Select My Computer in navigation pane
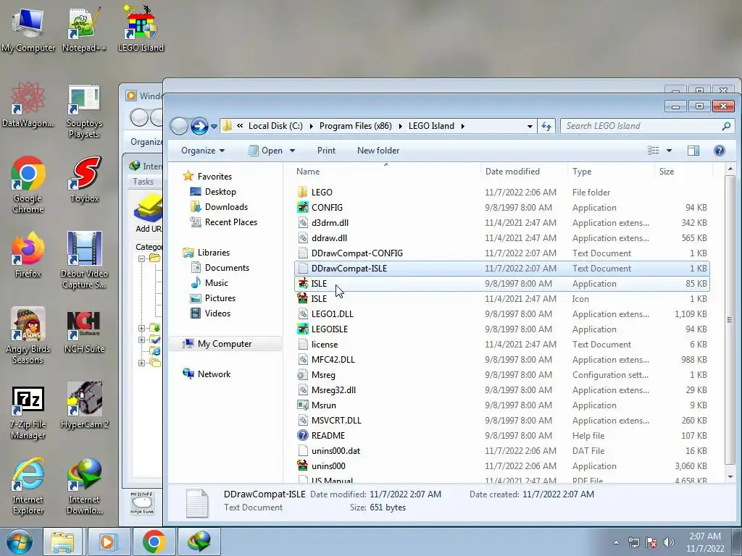742x556 pixels. [225, 344]
